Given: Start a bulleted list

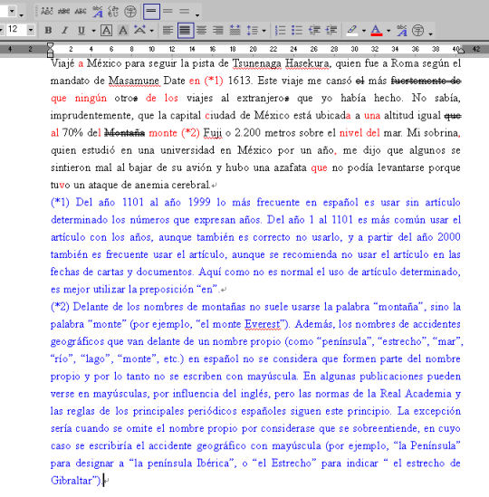Looking at the screenshot, I should [x=297, y=31].
